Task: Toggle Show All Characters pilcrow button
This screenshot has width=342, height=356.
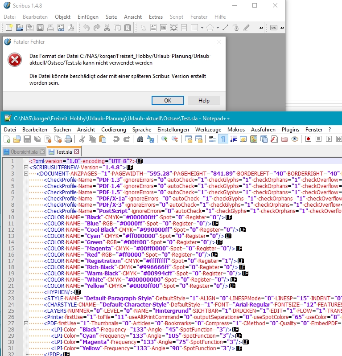Action: click(223, 139)
